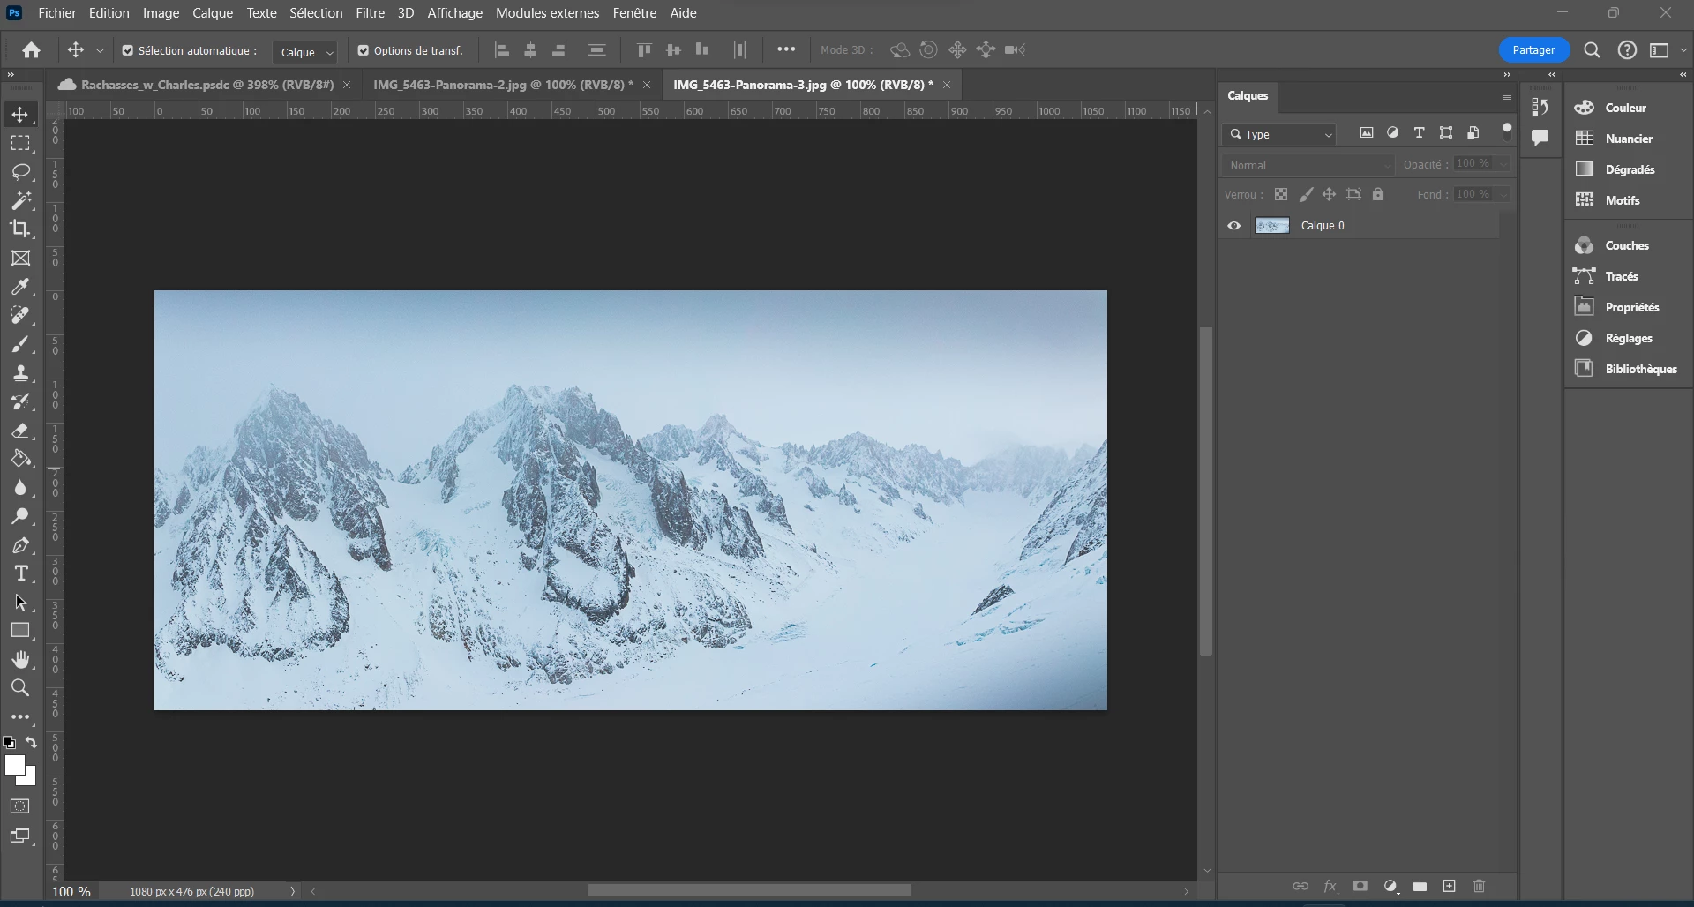Select the Zoom tool
Image resolution: width=1694 pixels, height=907 pixels.
(20, 688)
